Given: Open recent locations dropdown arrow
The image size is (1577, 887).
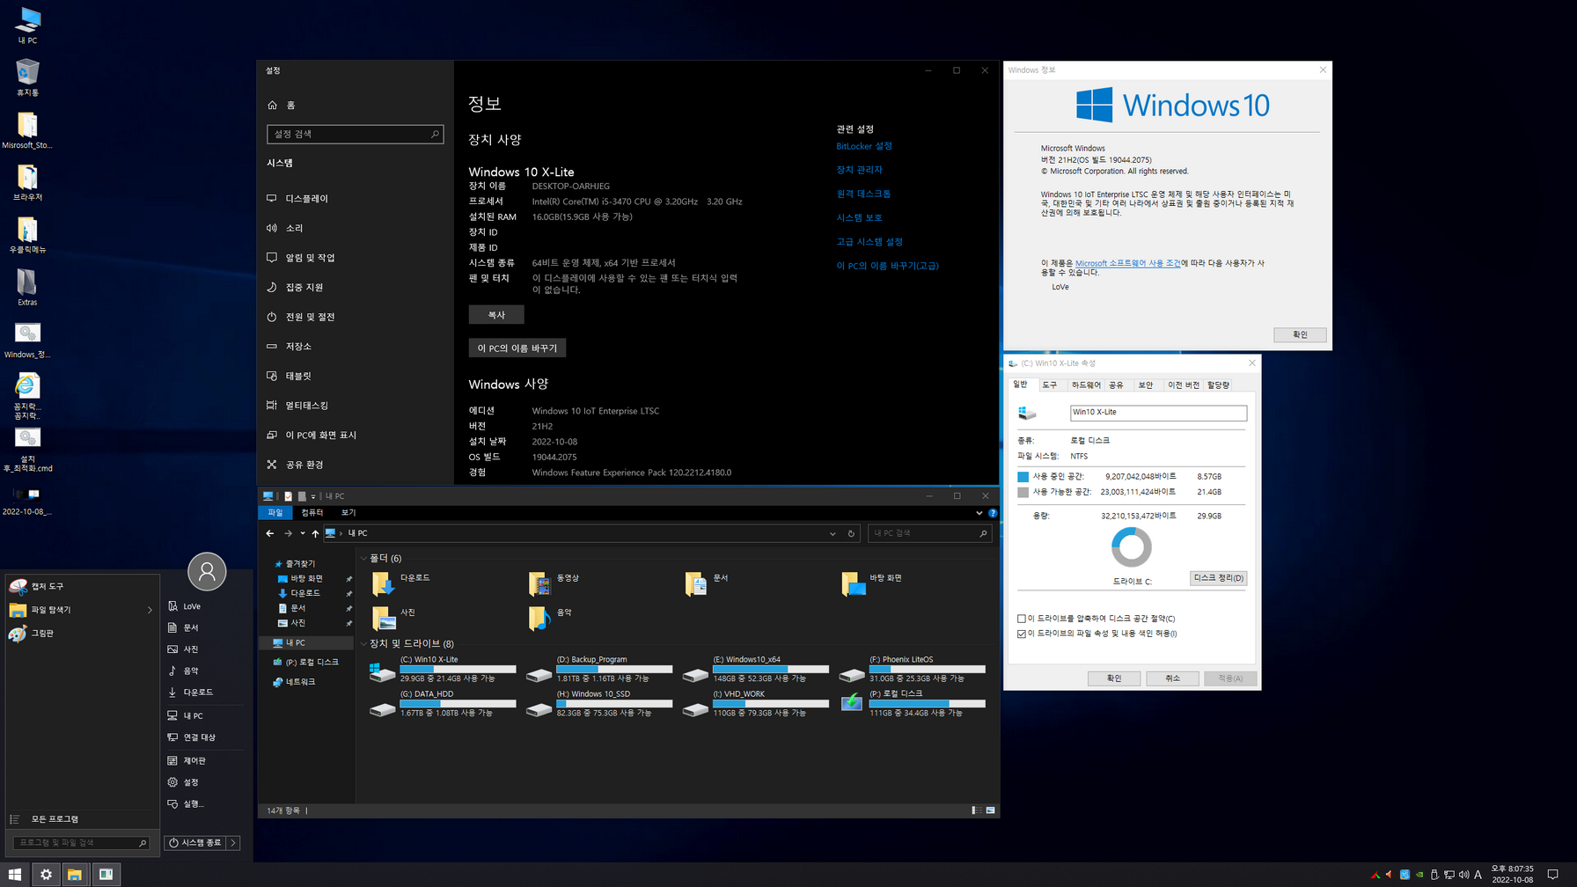Looking at the screenshot, I should tap(303, 533).
